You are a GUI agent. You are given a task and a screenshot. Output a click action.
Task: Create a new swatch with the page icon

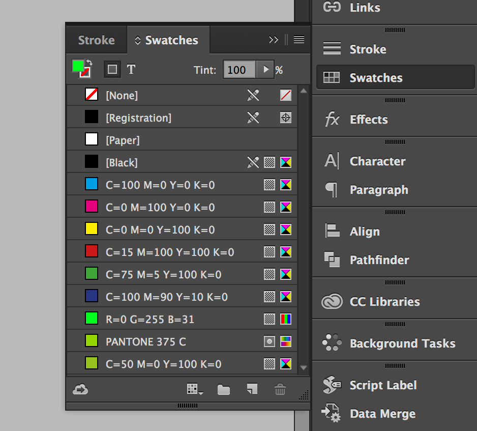pyautogui.click(x=252, y=390)
